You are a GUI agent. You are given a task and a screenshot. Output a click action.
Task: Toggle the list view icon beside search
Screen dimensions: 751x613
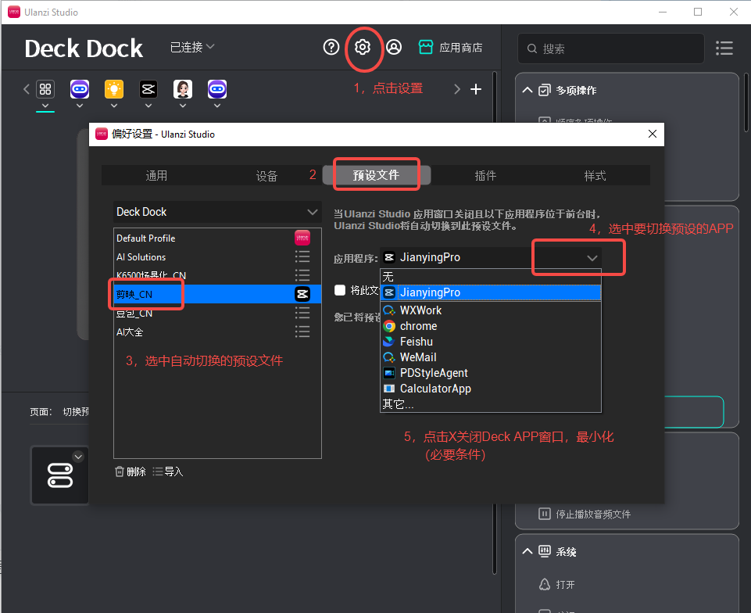coord(724,48)
